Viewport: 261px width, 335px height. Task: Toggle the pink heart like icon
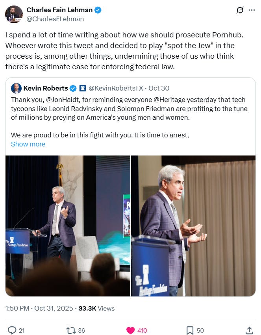[131, 330]
